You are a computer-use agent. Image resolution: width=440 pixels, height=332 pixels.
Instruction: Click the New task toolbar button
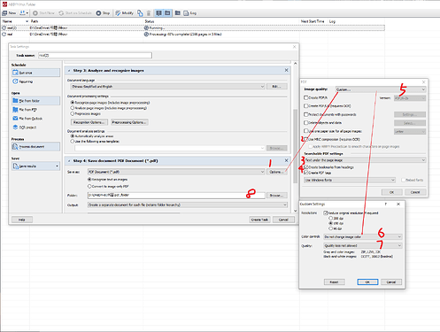(x=9, y=13)
